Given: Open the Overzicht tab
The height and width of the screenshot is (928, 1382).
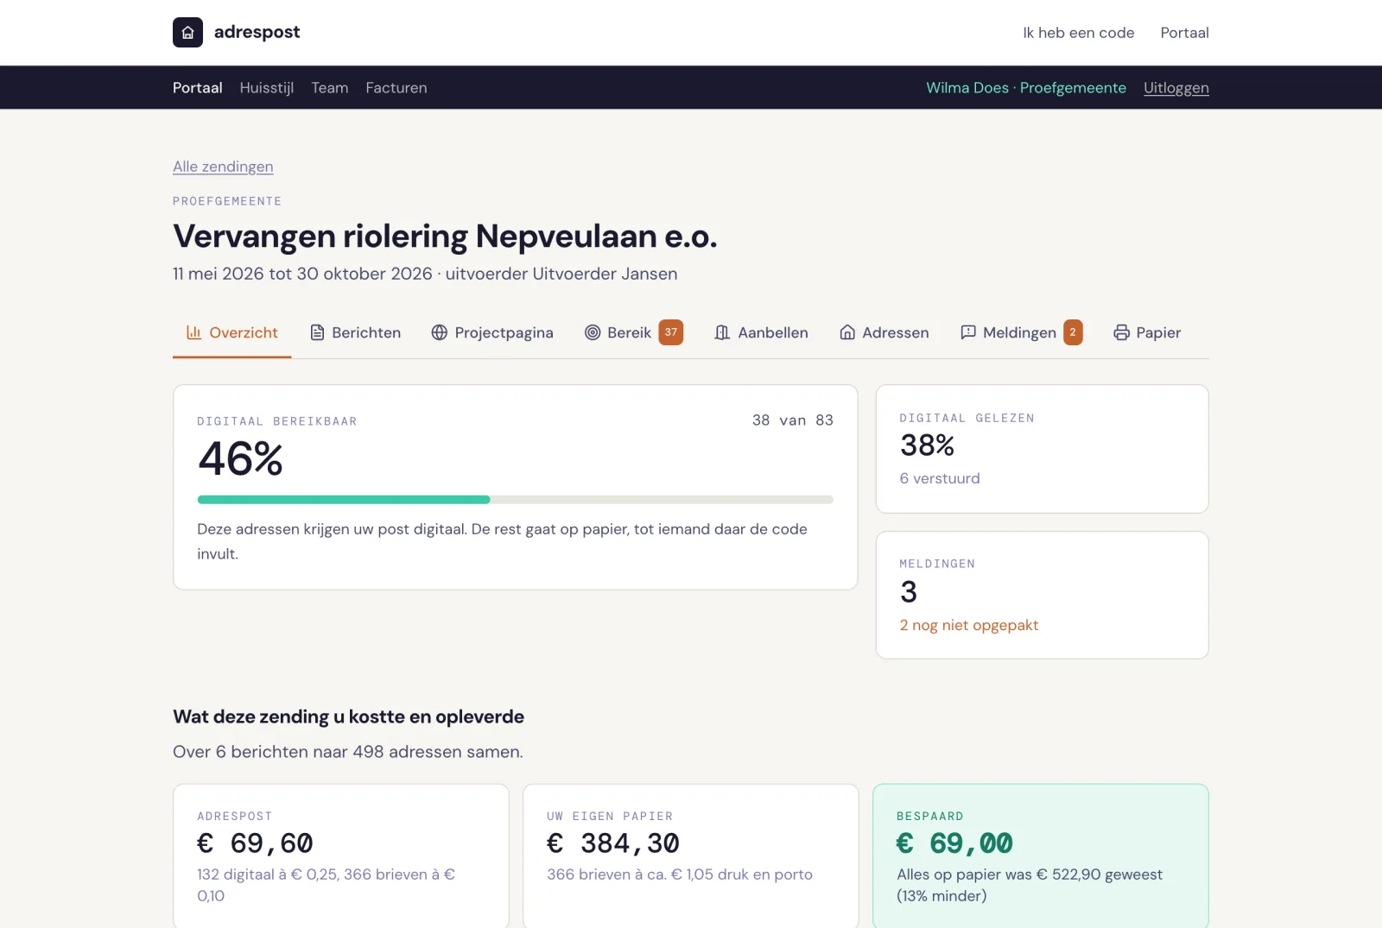Looking at the screenshot, I should [x=232, y=332].
